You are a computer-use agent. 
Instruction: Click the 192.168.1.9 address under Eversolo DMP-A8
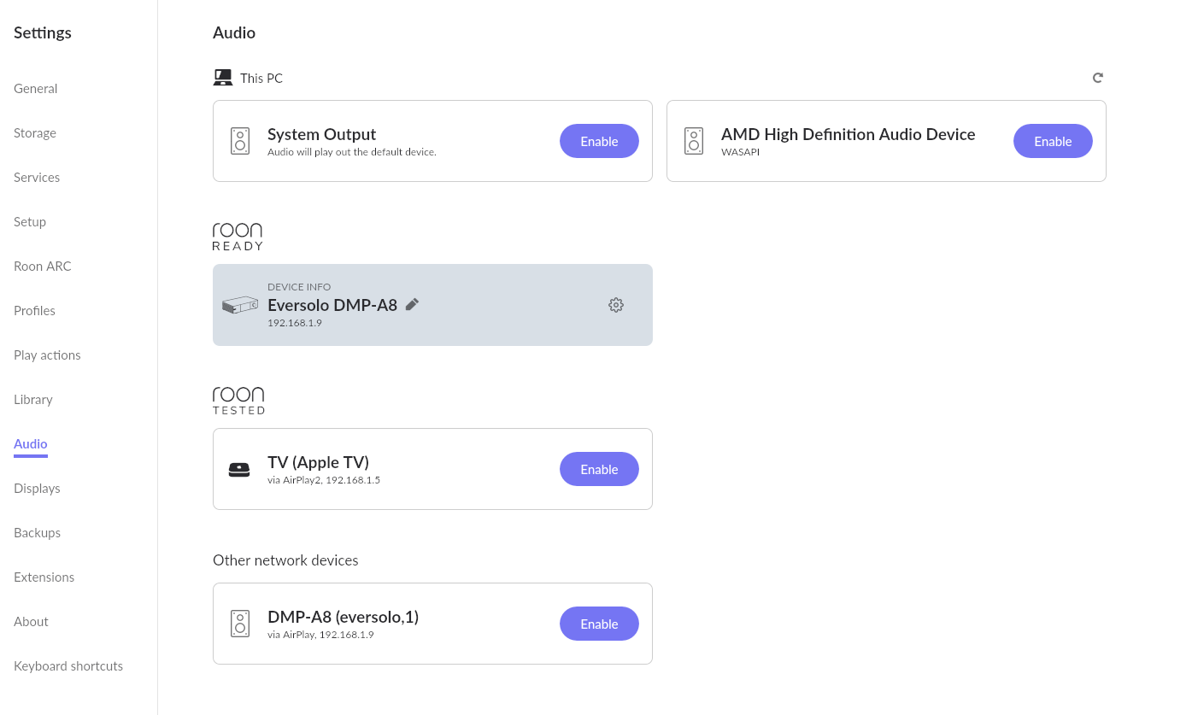pos(295,323)
